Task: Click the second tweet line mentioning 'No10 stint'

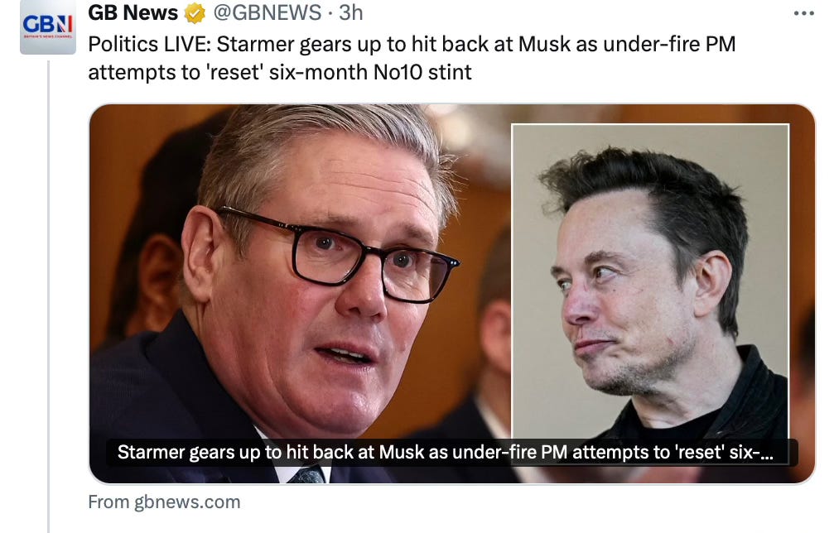Action: (x=280, y=72)
